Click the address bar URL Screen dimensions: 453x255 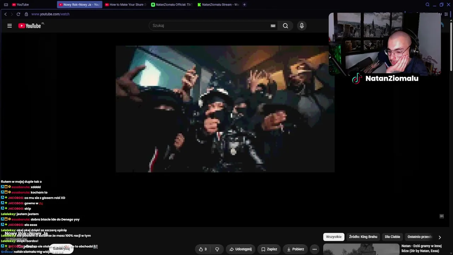(50, 14)
